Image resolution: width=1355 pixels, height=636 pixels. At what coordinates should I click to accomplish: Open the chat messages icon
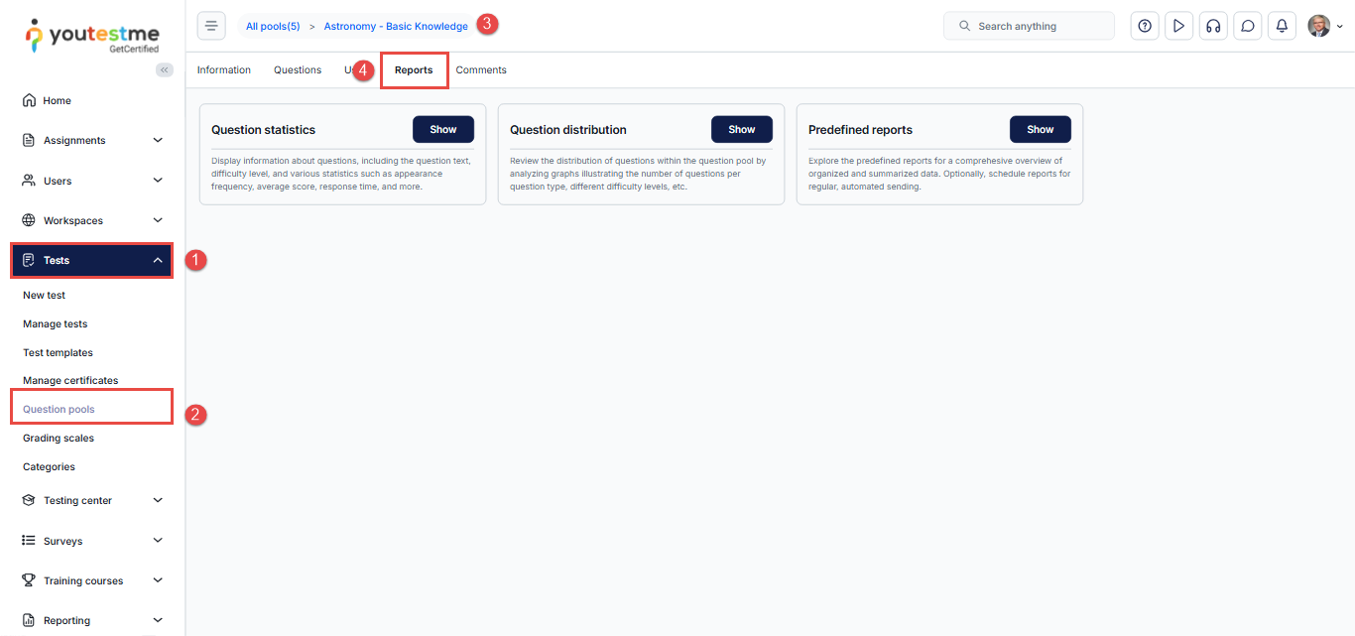pos(1247,26)
